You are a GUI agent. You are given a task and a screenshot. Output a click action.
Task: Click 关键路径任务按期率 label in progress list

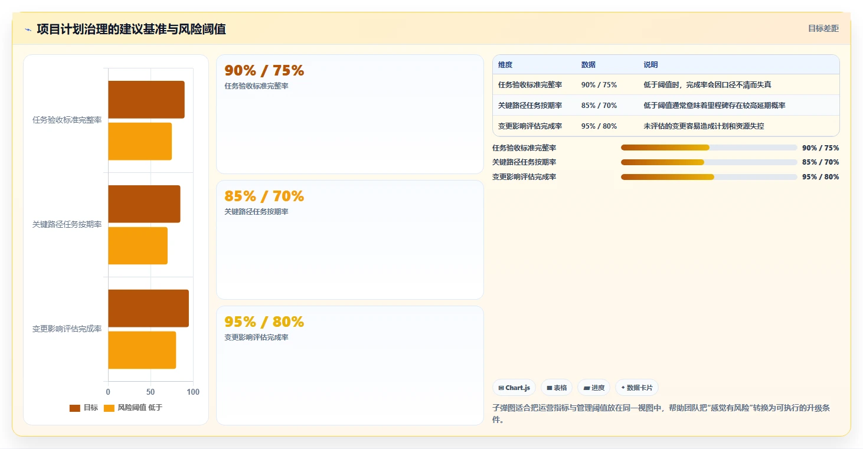click(524, 162)
